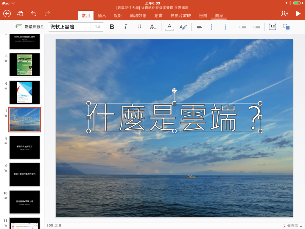Open the font color picker
Image resolution: width=305 pixels, height=229 pixels.
coord(169,27)
